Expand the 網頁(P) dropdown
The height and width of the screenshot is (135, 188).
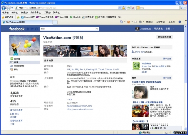pos(150,22)
